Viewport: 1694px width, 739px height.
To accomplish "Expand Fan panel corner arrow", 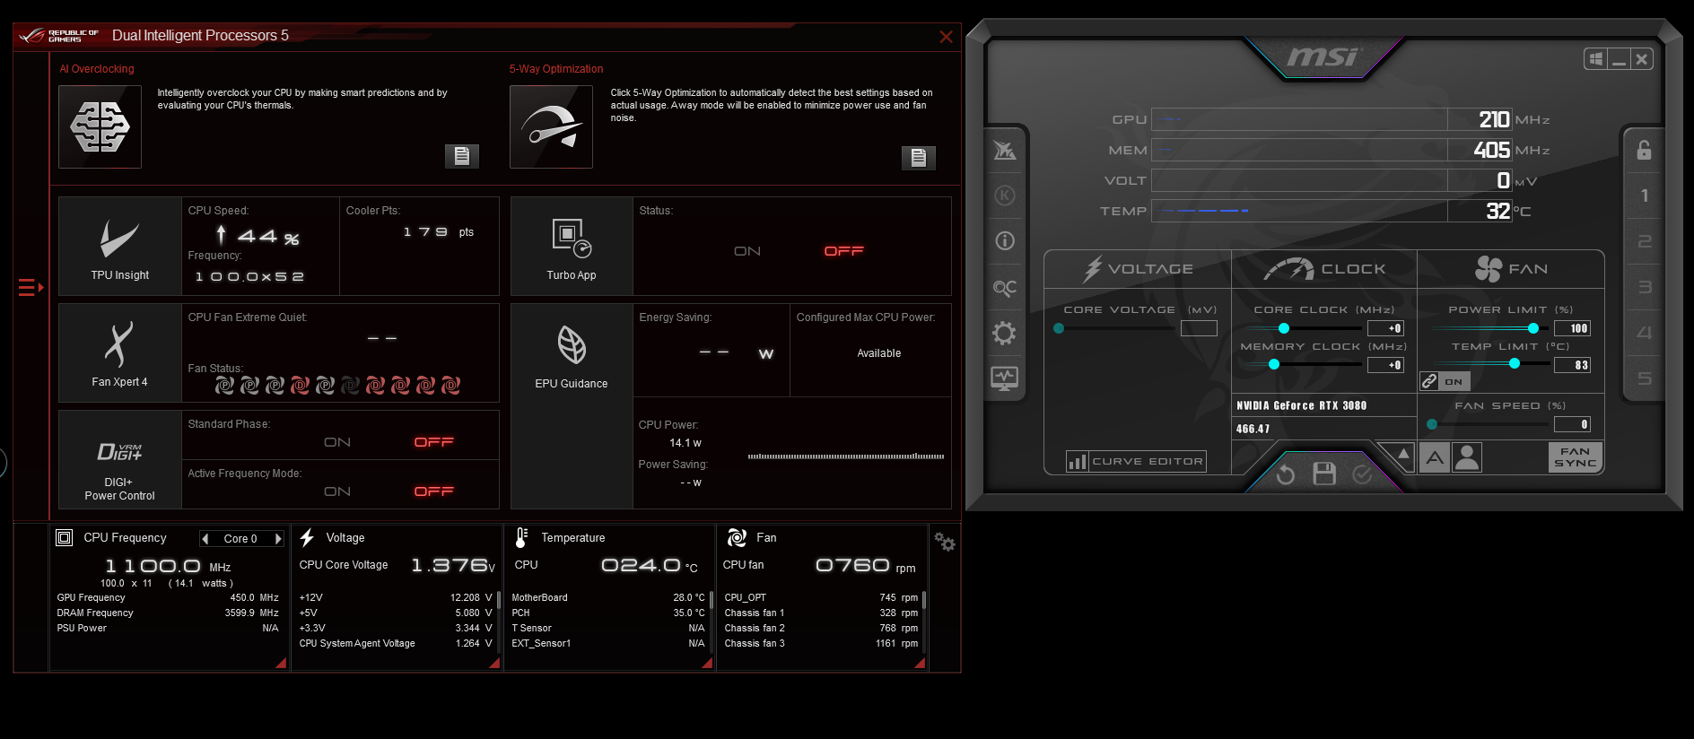I will point(919,663).
